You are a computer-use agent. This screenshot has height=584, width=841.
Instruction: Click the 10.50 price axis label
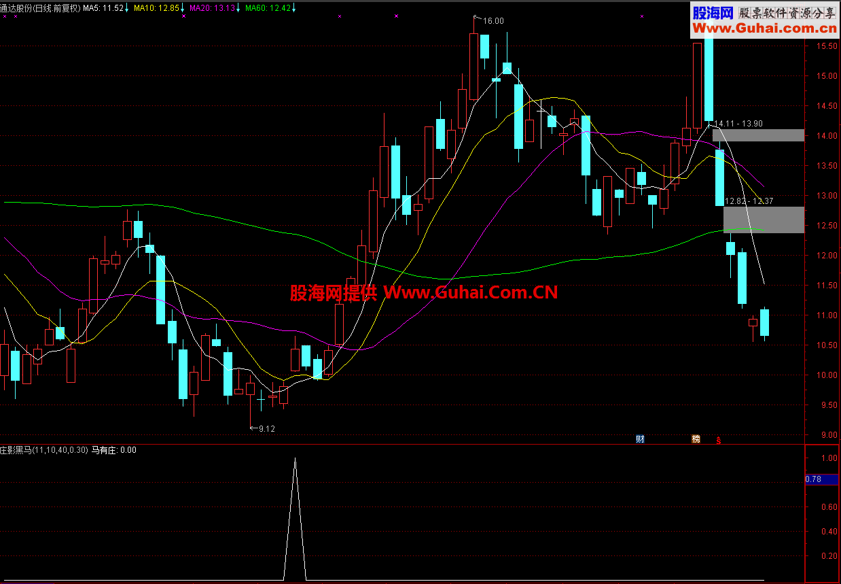pos(827,345)
